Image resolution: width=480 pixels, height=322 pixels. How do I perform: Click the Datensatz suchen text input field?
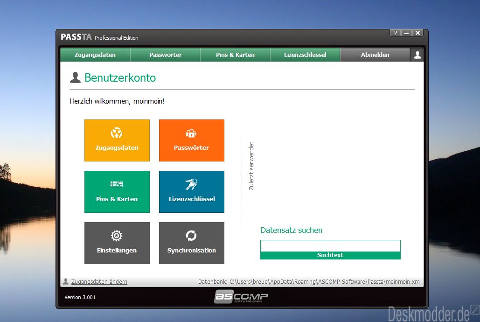330,246
